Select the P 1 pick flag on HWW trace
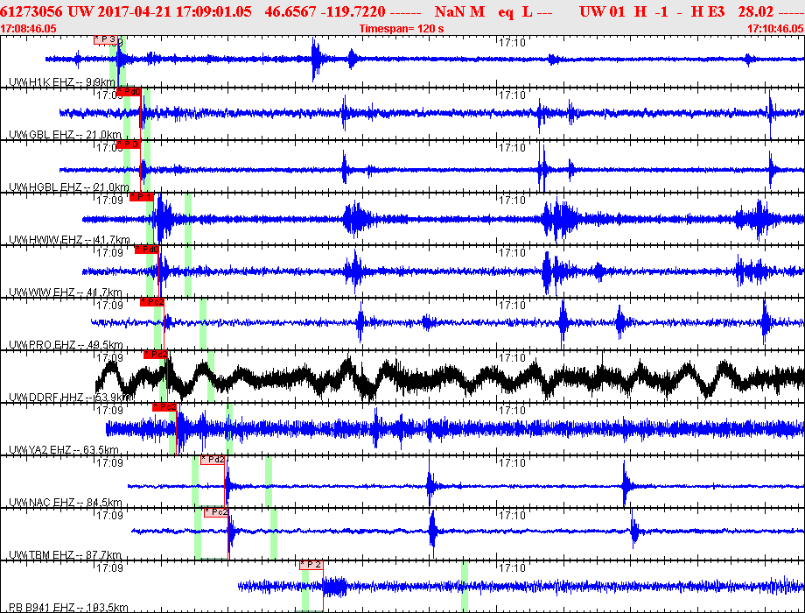 pyautogui.click(x=142, y=197)
